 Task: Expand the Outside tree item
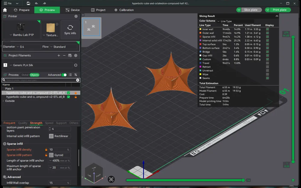click(x=3, y=101)
